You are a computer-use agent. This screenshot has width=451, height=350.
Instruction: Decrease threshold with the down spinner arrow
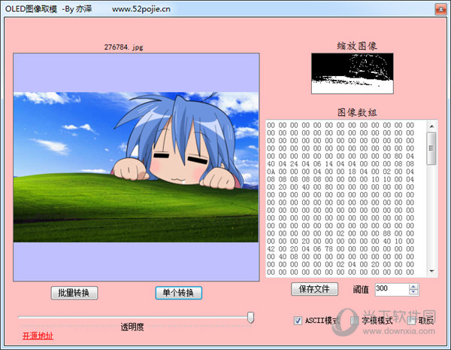click(413, 292)
